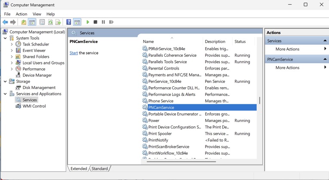This screenshot has height=180, width=329.
Task: Start the service with the green play icon
Action: pos(88,22)
